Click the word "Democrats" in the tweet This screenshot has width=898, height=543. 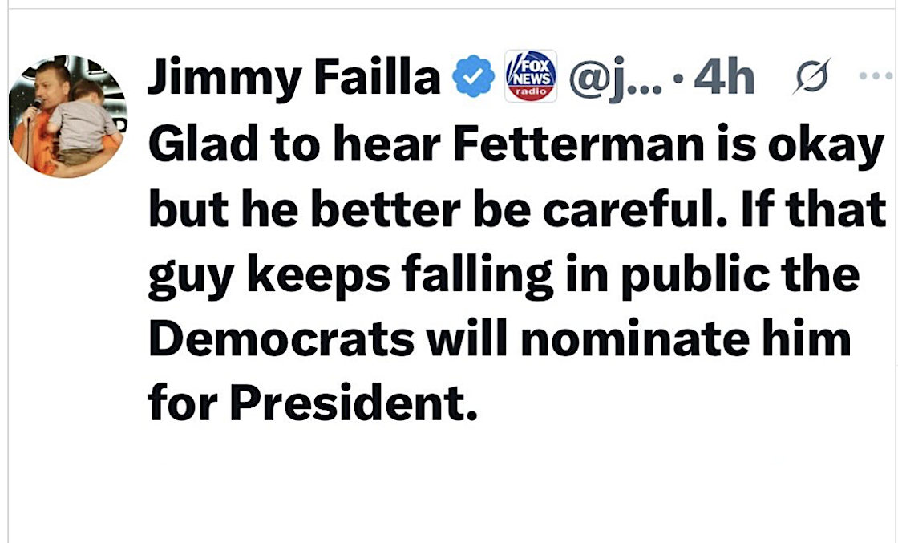[282, 339]
